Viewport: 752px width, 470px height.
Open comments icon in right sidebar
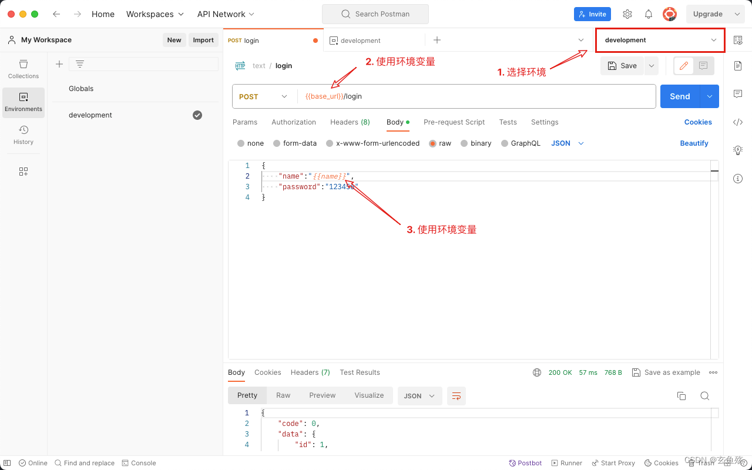[738, 94]
